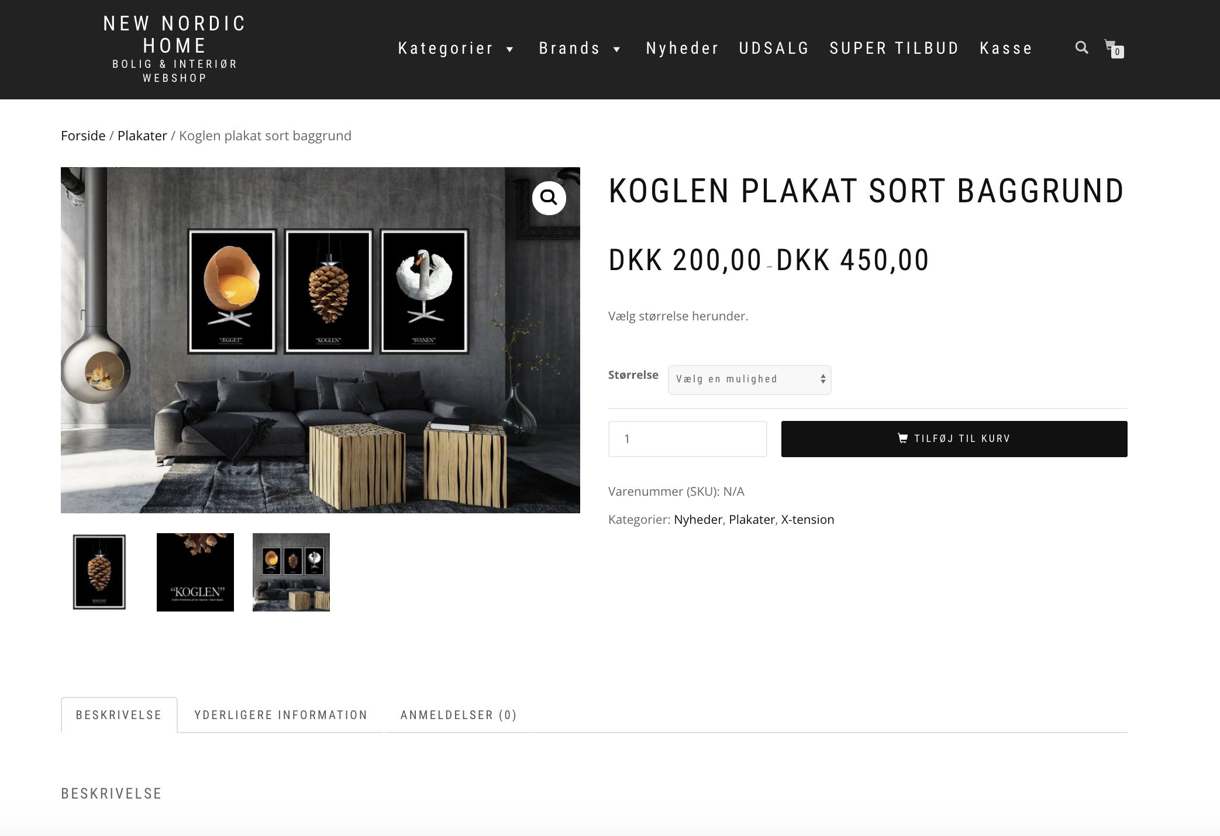Switch to Anmeldelser (0) tab
Image resolution: width=1220 pixels, height=836 pixels.
(459, 715)
